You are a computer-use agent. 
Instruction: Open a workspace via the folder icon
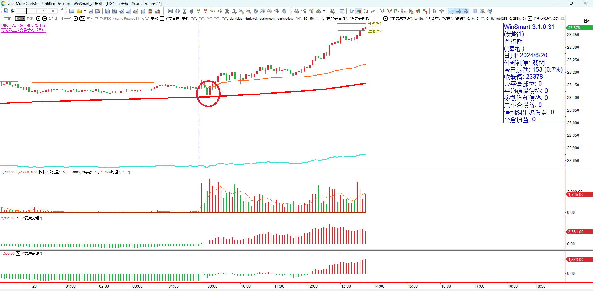pos(79,11)
